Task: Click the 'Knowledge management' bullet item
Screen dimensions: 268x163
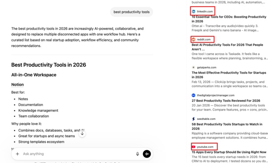Action: [38, 111]
